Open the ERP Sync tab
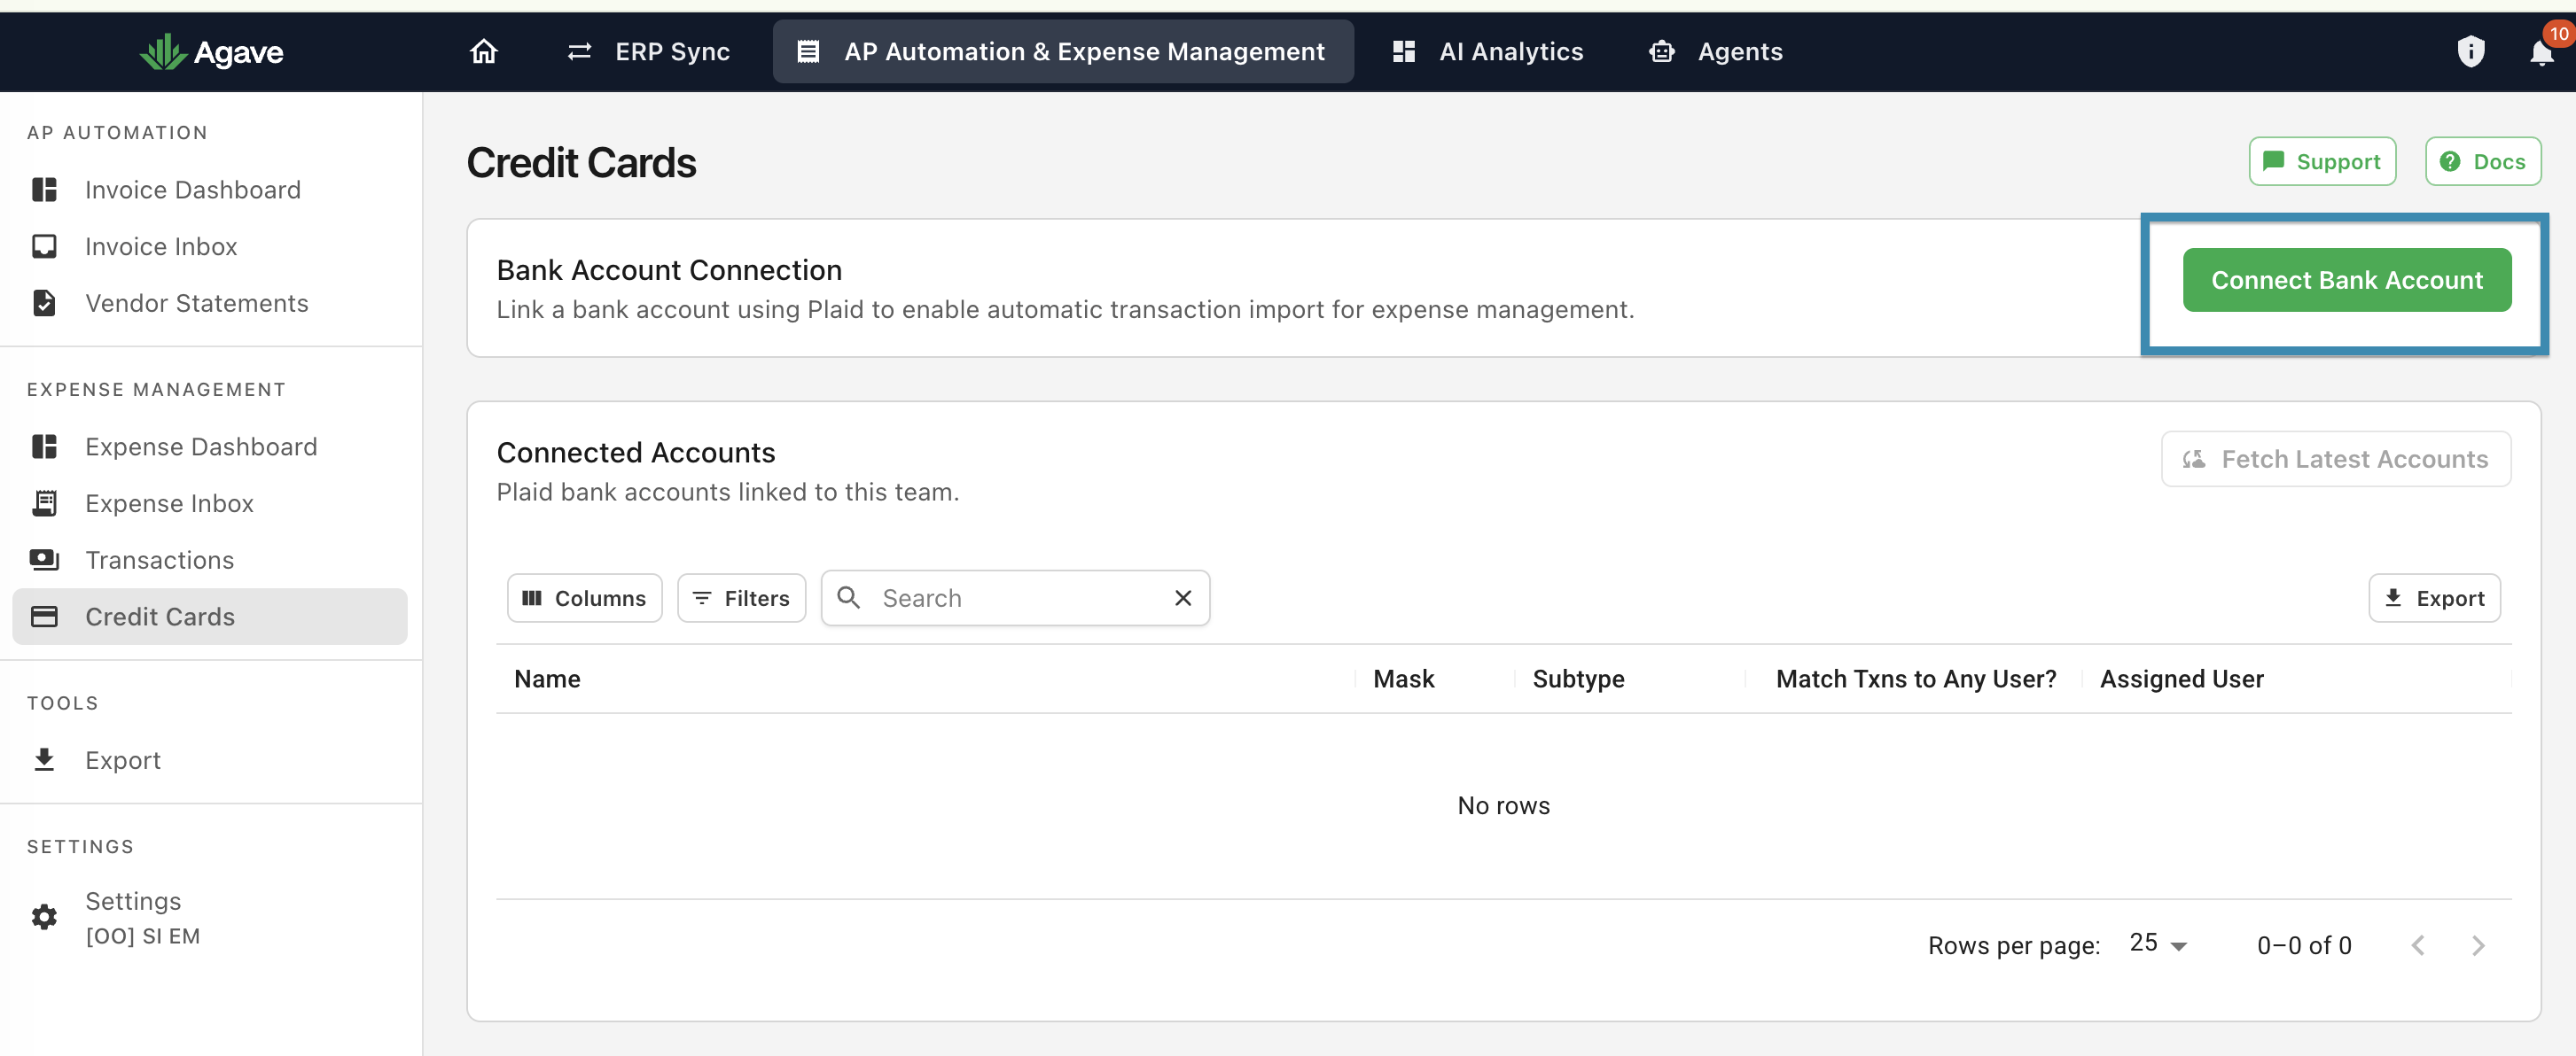This screenshot has height=1056, width=2576. click(649, 52)
